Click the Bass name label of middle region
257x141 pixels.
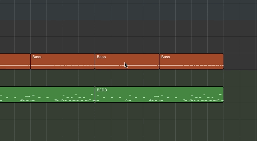[x=101, y=57]
